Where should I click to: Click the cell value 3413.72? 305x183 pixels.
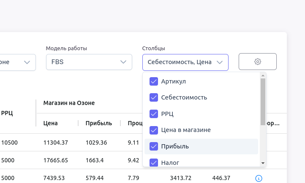[181, 178]
